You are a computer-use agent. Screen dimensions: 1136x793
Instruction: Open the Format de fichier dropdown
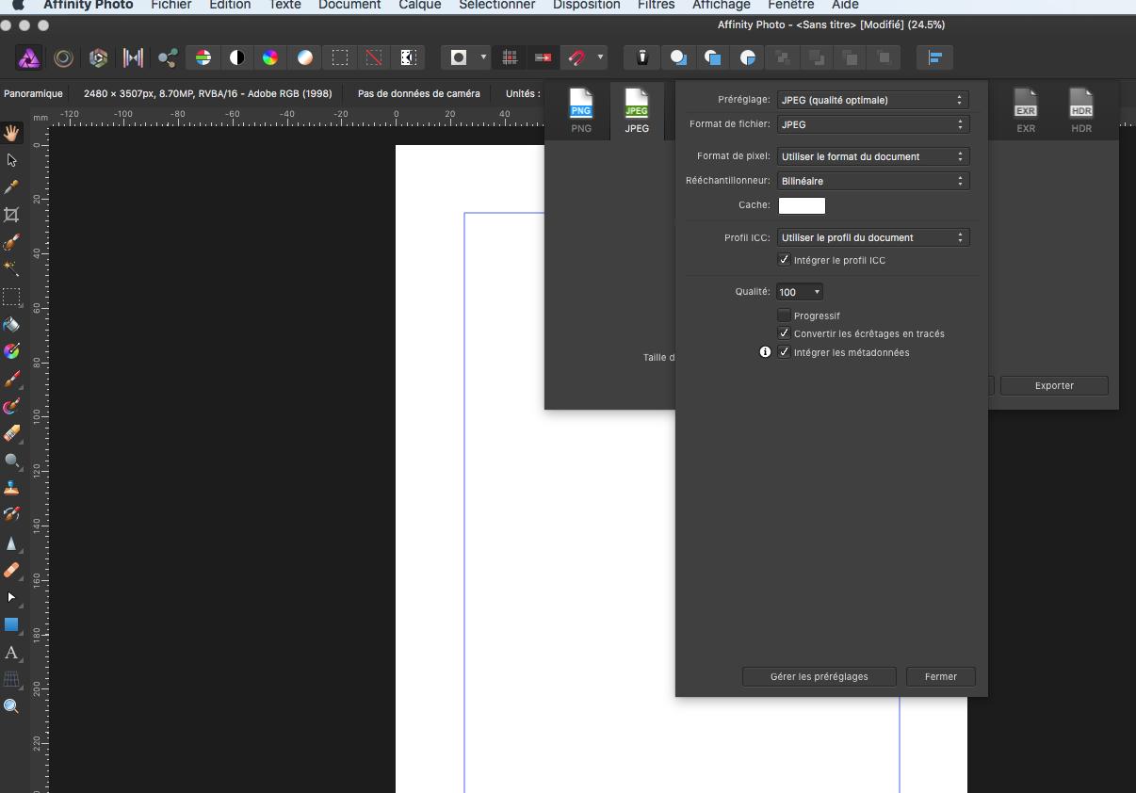tap(873, 124)
